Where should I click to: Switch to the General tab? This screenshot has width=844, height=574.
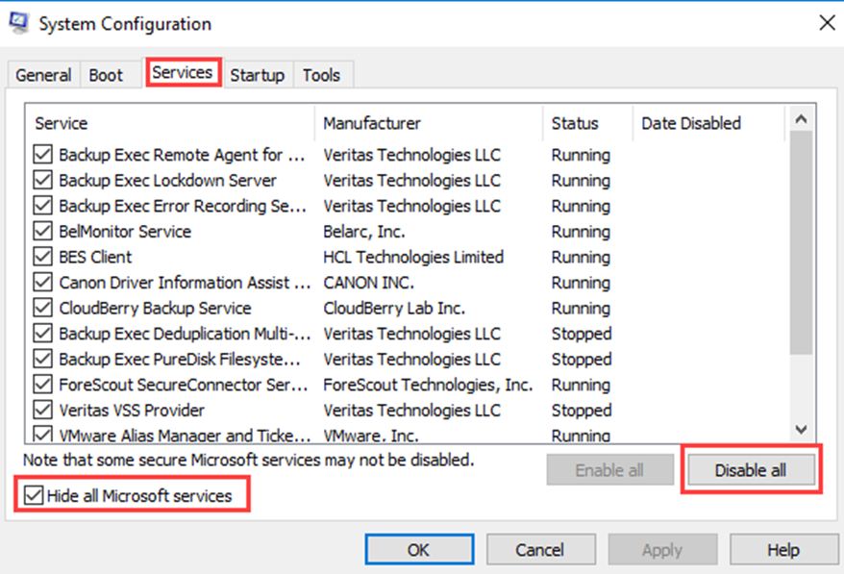pyautogui.click(x=43, y=75)
